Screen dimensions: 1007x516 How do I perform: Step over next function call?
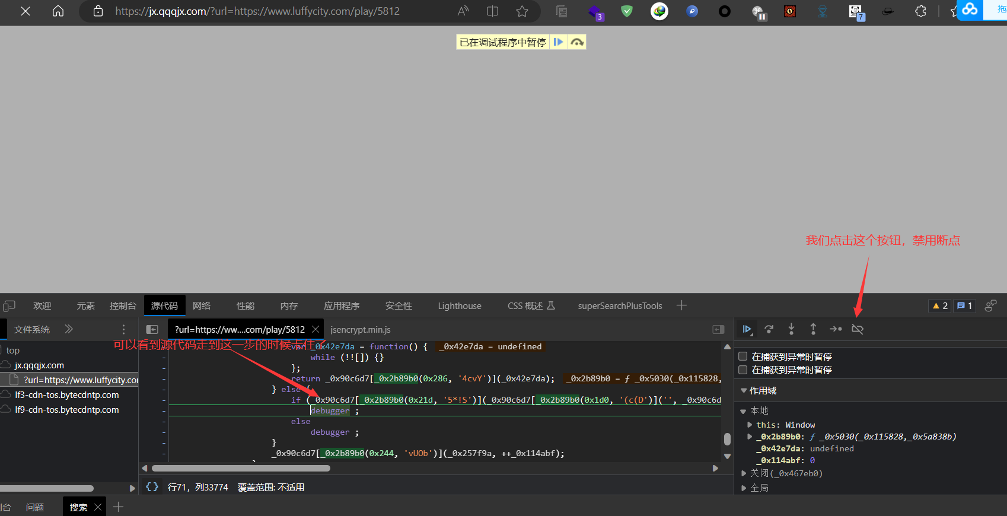tap(769, 329)
